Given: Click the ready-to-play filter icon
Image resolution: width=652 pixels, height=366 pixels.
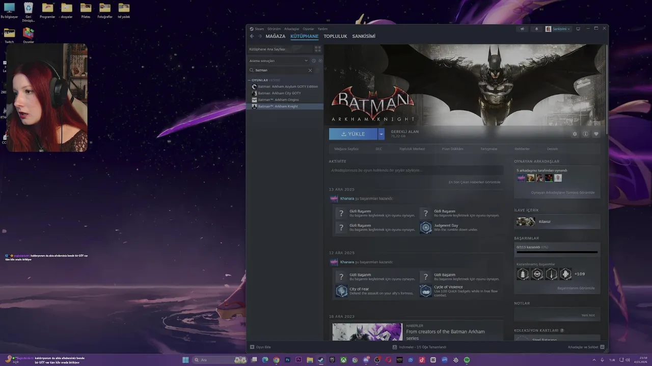Looking at the screenshot, I should click(320, 61).
